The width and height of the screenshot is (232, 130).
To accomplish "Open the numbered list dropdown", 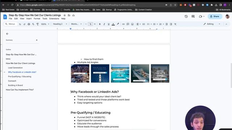I will pos(161,24).
